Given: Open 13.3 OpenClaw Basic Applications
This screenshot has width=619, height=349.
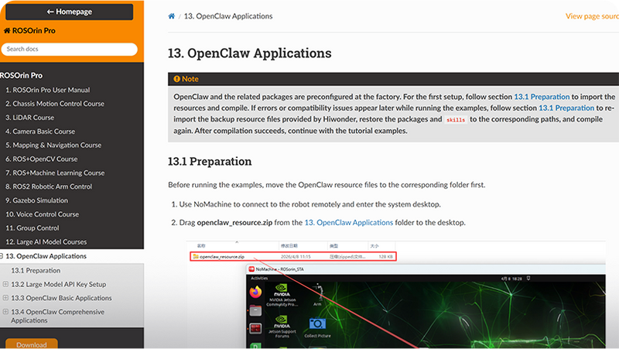Looking at the screenshot, I should pos(61,298).
